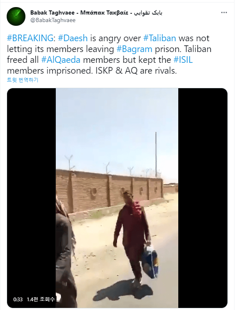Open the #ISIL hashtag link
Image resolution: width=242 pixels, height=310 pixels.
pos(183,60)
